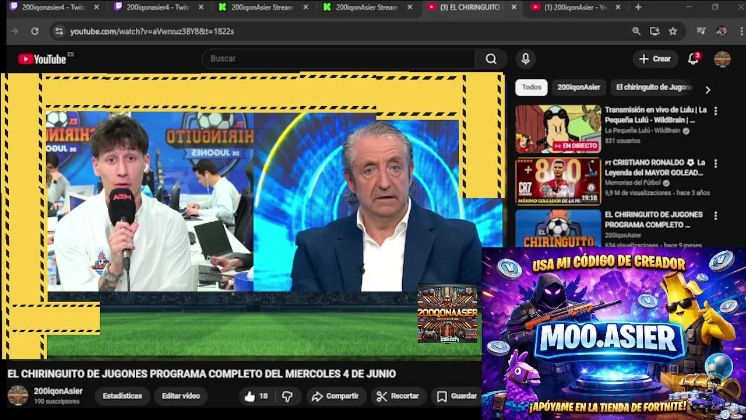Open a new browser tab
This screenshot has width=746, height=420.
click(638, 8)
